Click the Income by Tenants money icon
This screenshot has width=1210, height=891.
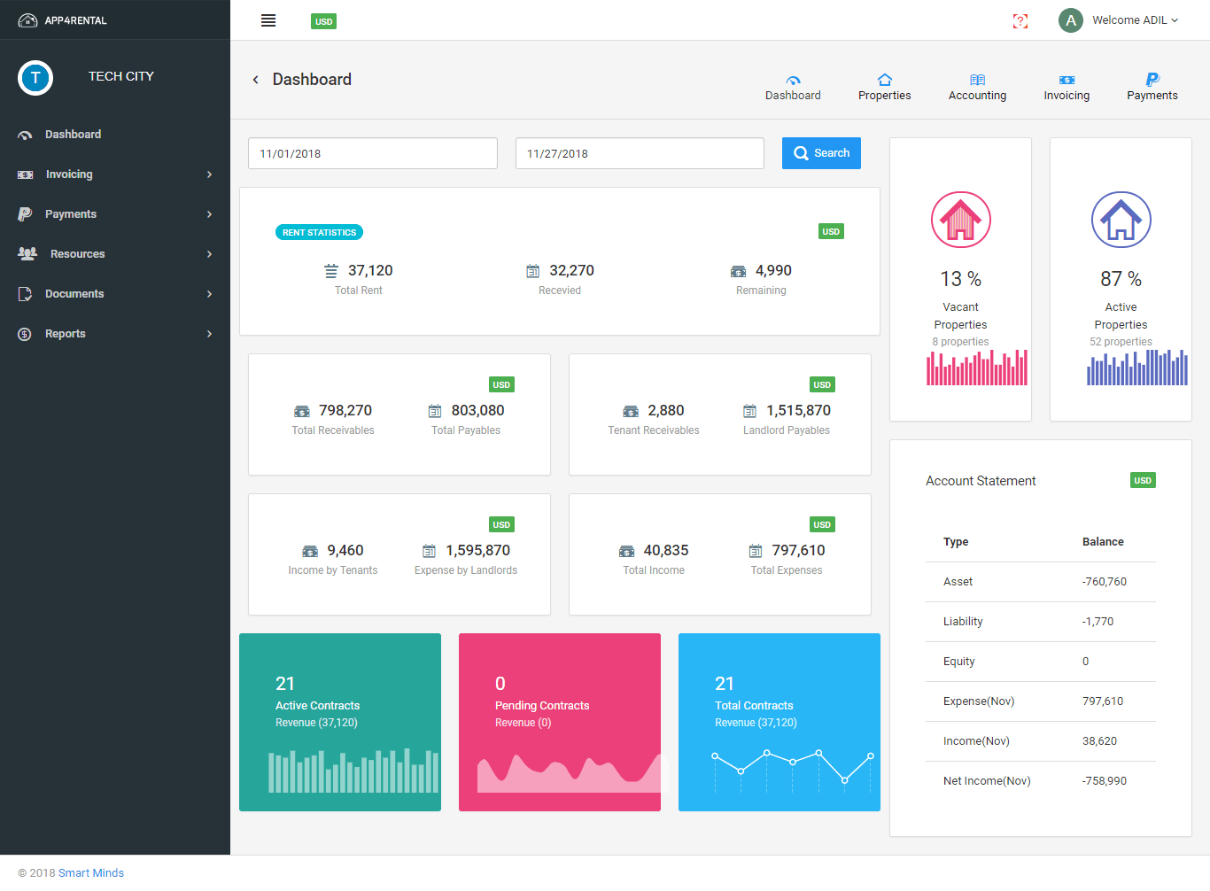point(310,551)
